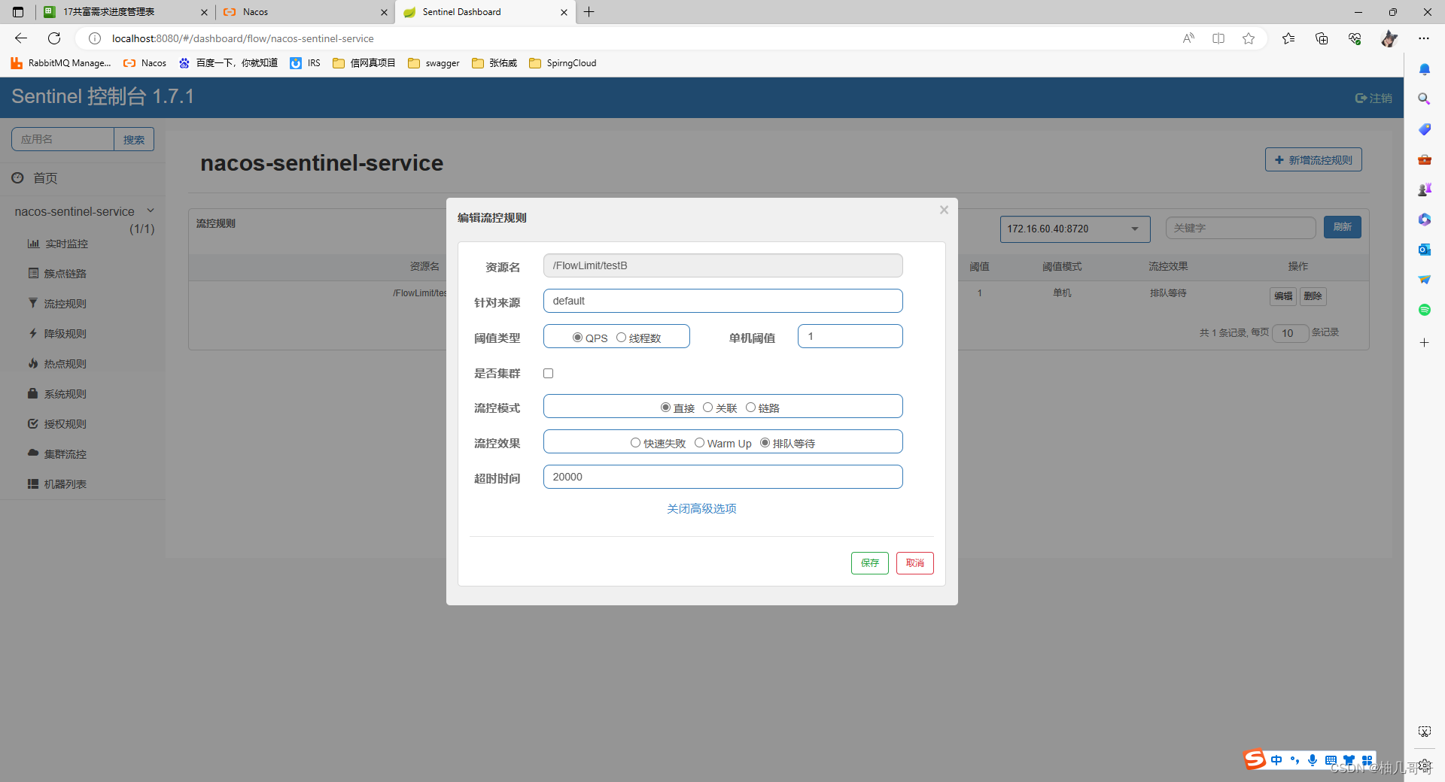Add this page to favorites star
This screenshot has height=782, width=1445.
click(x=1249, y=38)
